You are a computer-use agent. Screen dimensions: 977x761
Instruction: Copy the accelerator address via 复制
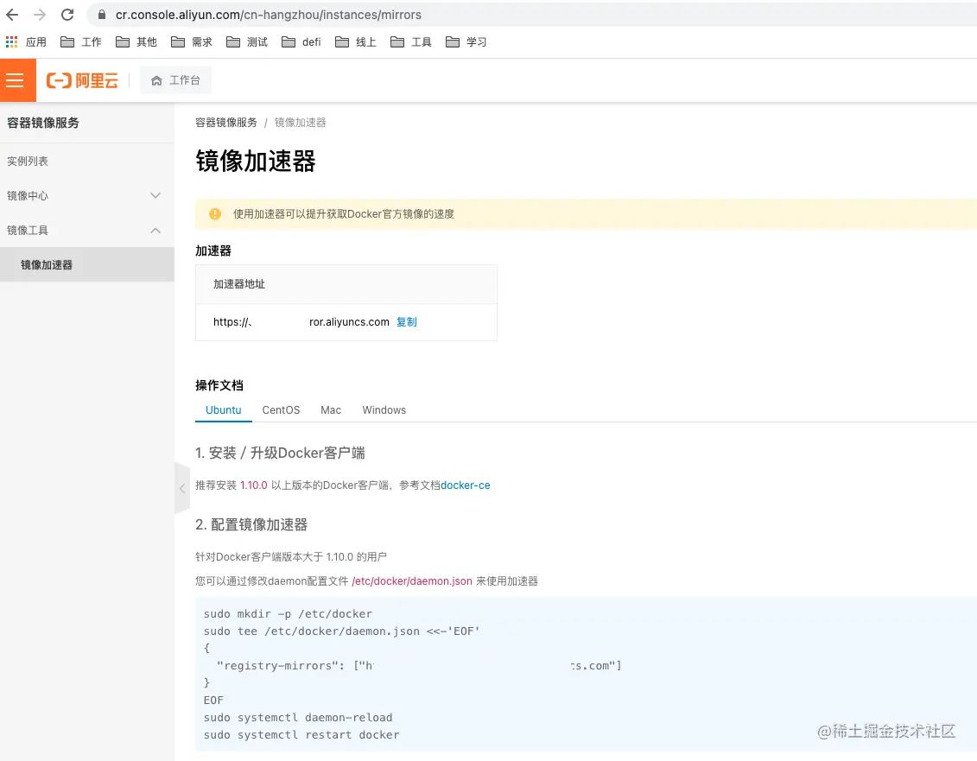[406, 321]
